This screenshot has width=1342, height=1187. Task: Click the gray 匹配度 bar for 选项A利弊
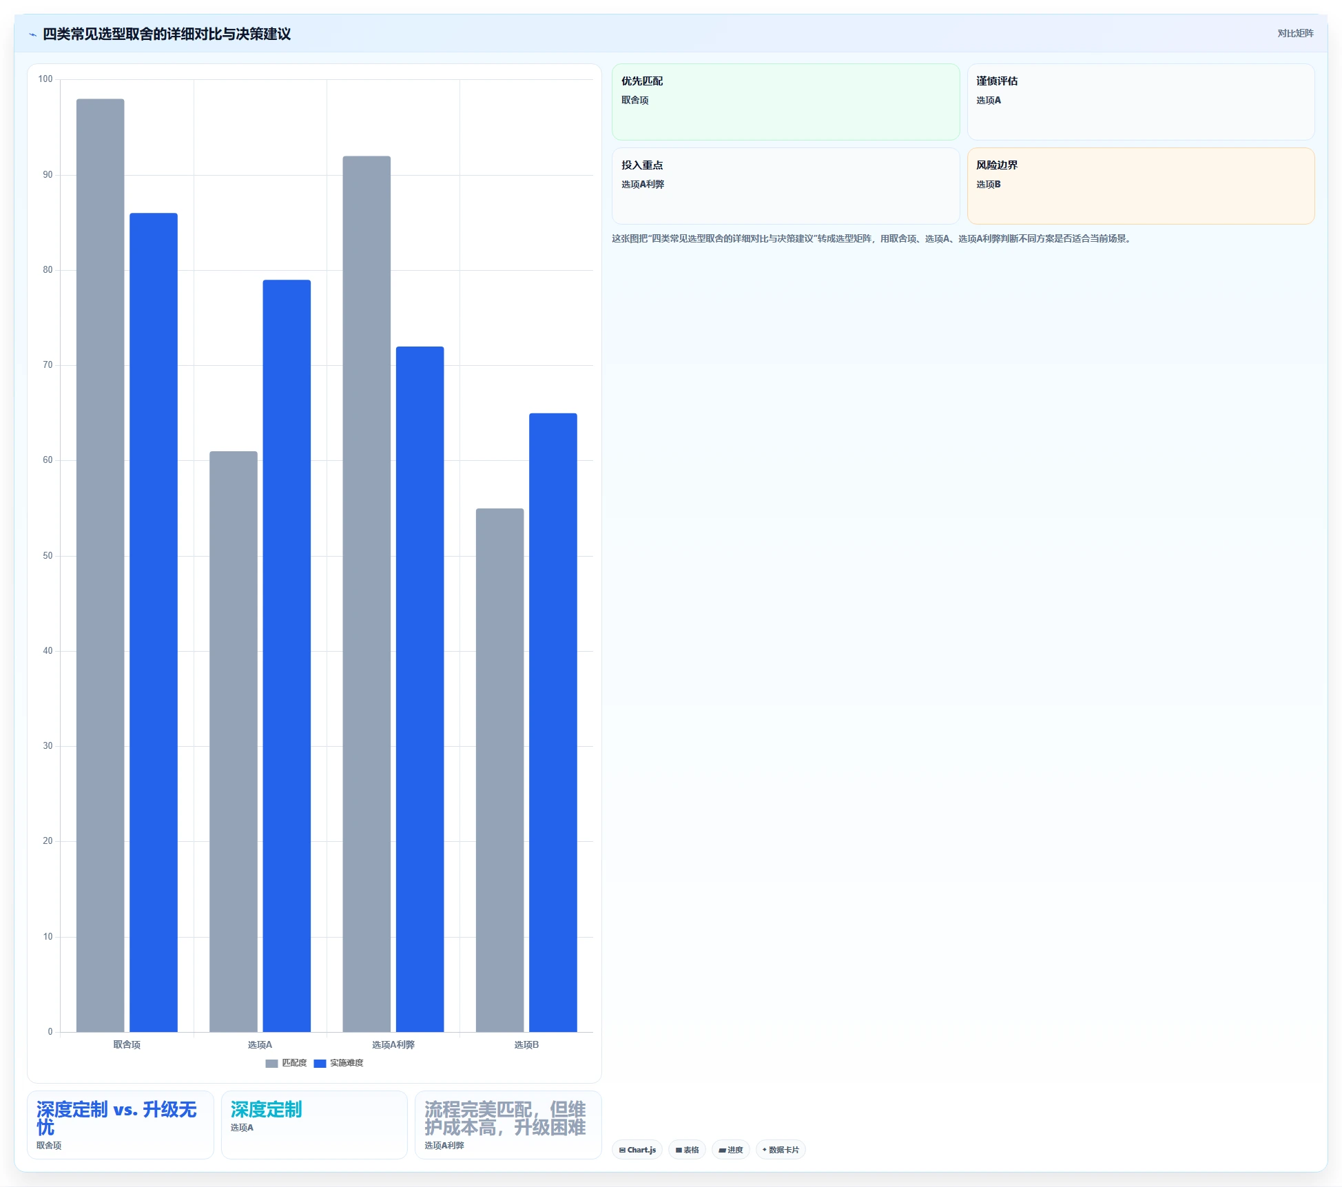coord(367,594)
